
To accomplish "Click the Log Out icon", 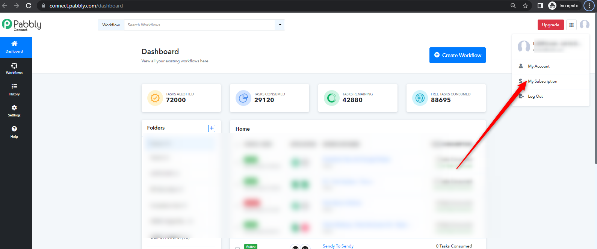I will [x=521, y=96].
